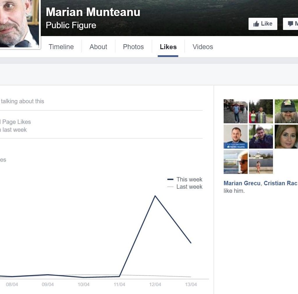Select the About tab
Image resolution: width=298 pixels, height=294 pixels.
pos(98,47)
